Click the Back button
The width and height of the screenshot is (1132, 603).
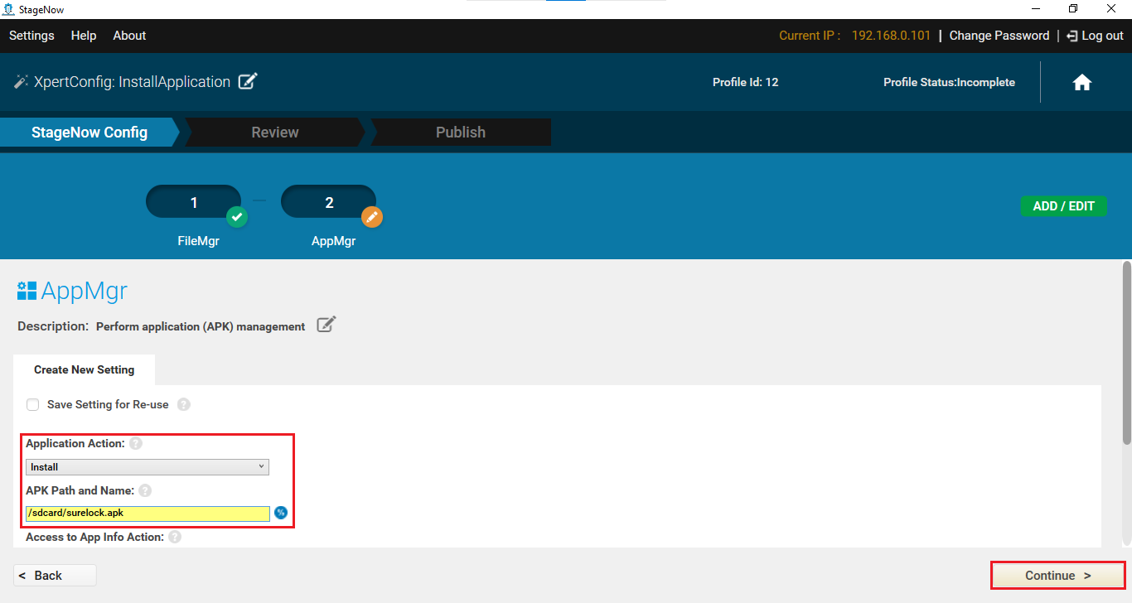pos(55,576)
